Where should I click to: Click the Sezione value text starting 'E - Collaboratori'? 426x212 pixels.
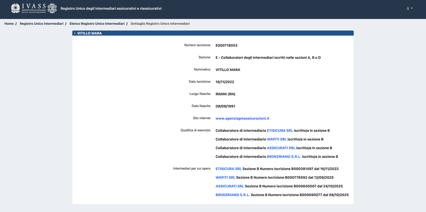pos(268,58)
